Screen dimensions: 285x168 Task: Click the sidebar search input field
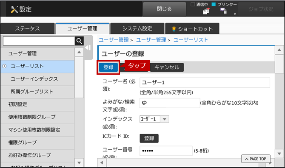coord(39,41)
